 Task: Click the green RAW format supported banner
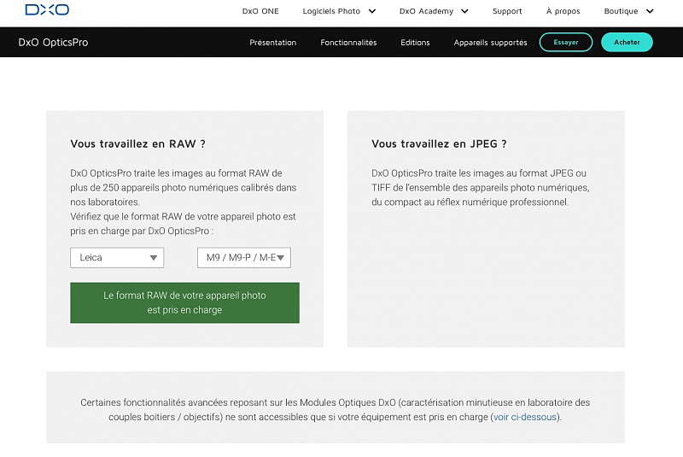click(184, 303)
